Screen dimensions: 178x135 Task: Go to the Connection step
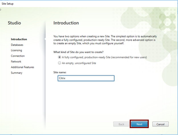[x=18, y=56]
